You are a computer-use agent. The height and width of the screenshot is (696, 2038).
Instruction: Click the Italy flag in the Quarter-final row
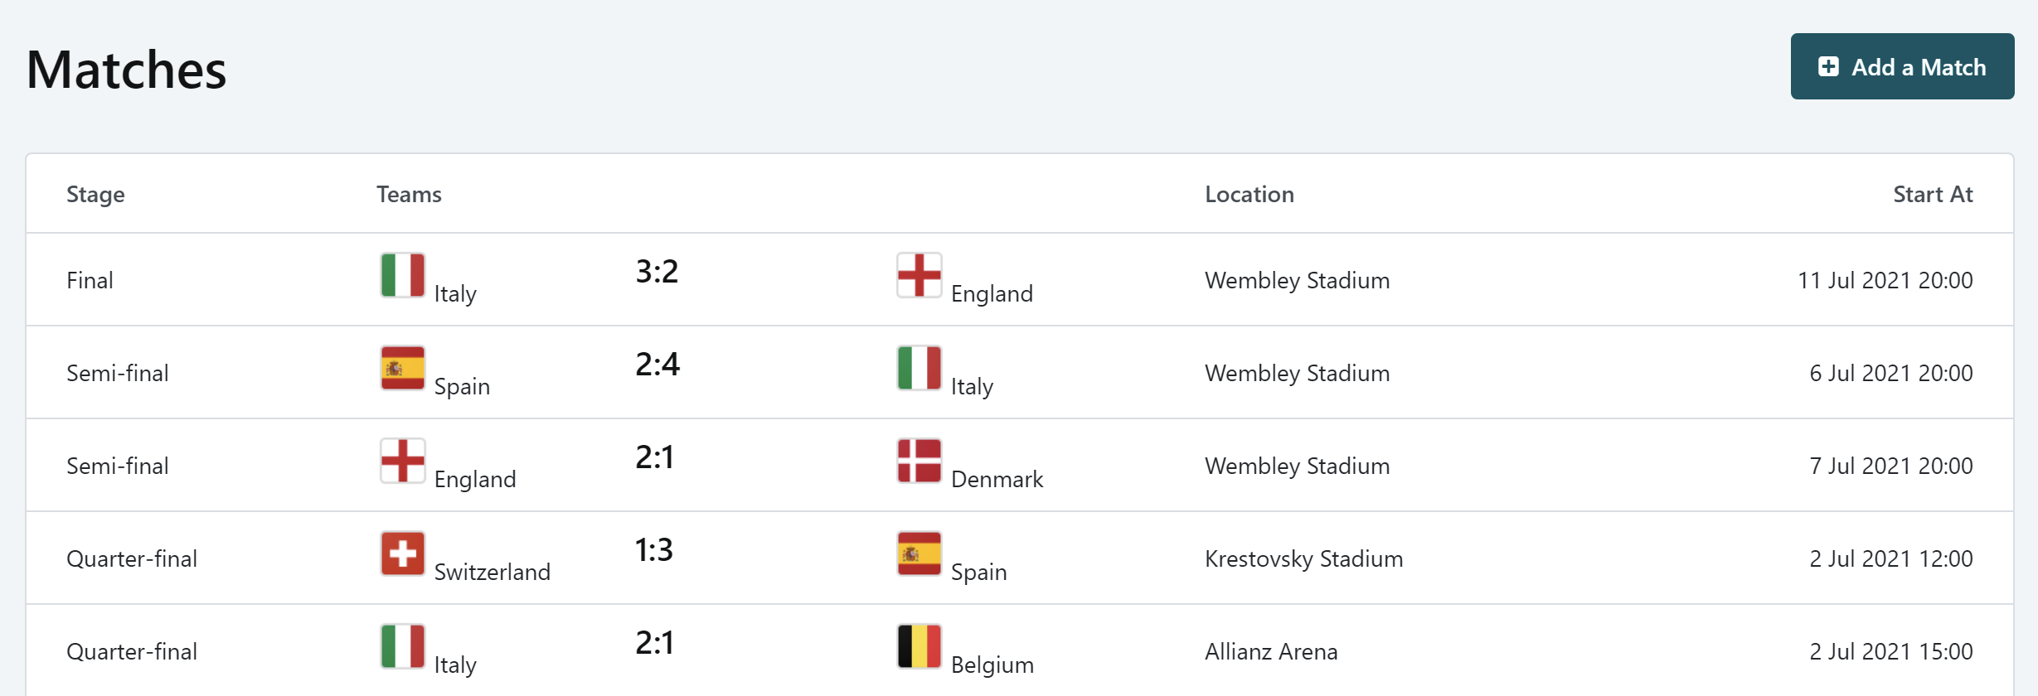(x=403, y=645)
